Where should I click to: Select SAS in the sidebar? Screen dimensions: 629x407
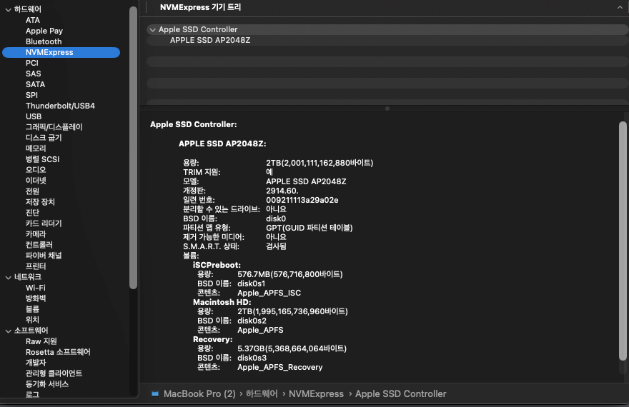coord(34,74)
